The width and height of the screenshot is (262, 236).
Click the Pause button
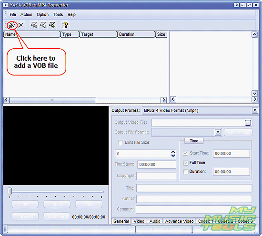tap(57, 204)
